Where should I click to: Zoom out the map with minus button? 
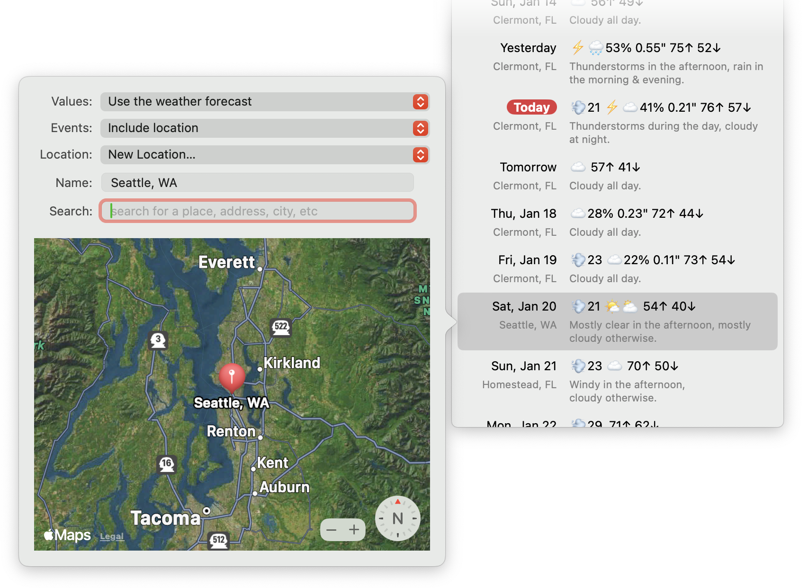click(x=332, y=530)
